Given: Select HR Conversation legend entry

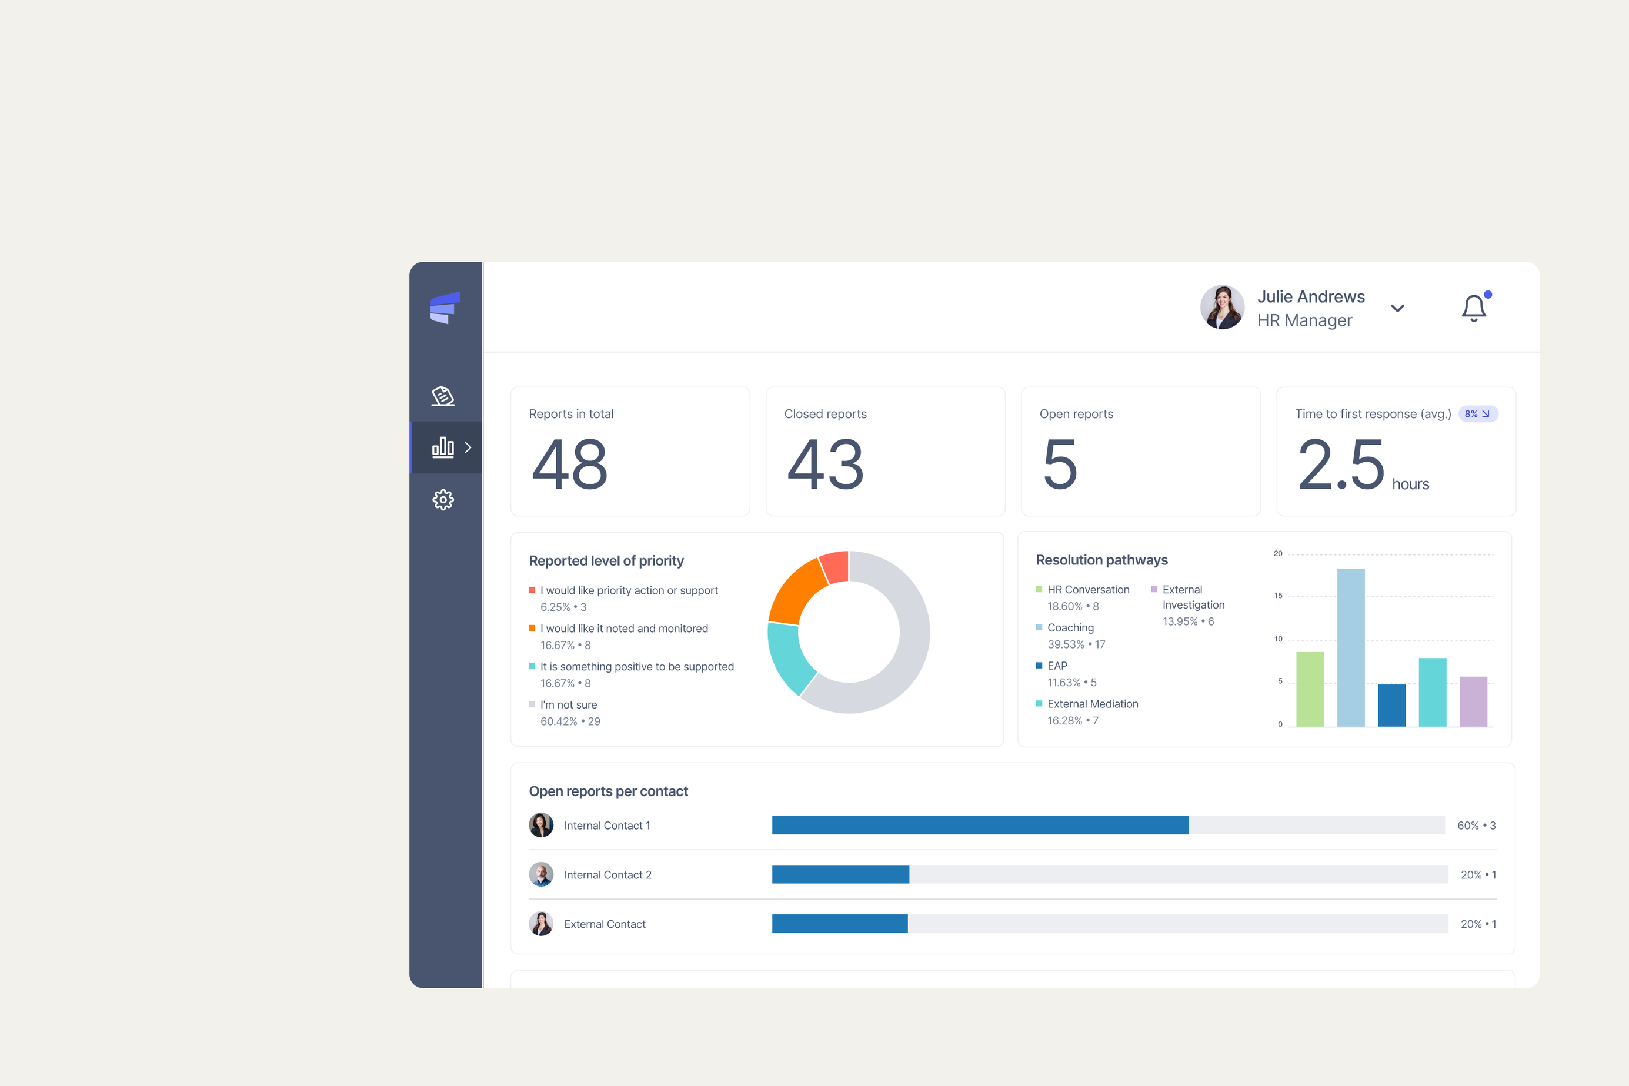Looking at the screenshot, I should tap(1083, 597).
